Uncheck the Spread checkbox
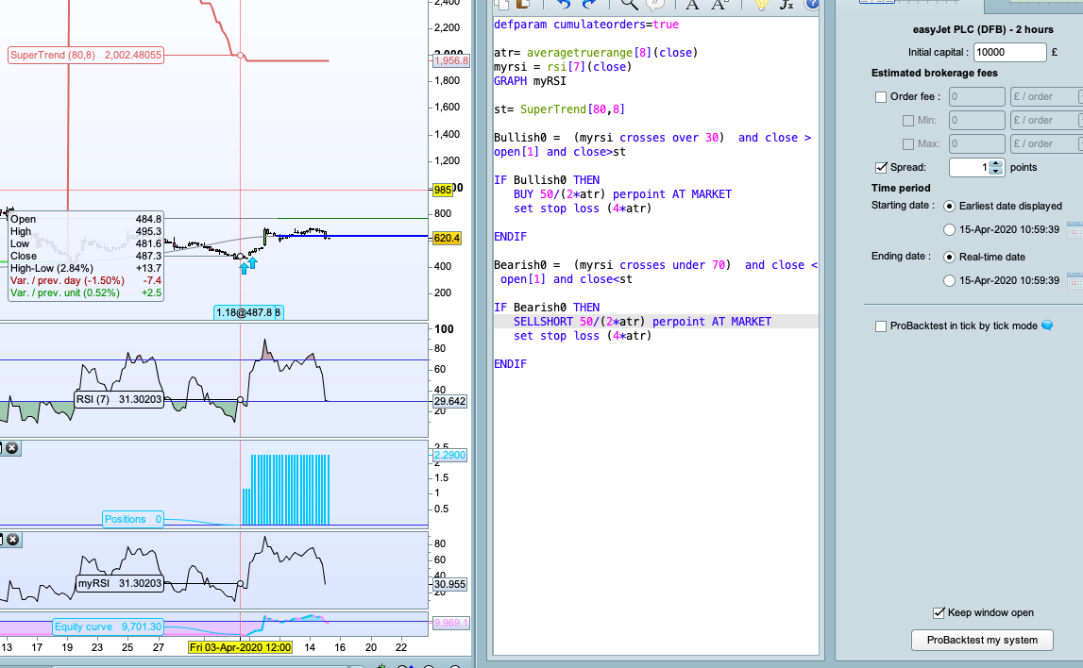Image resolution: width=1083 pixels, height=668 pixels. pyautogui.click(x=881, y=167)
